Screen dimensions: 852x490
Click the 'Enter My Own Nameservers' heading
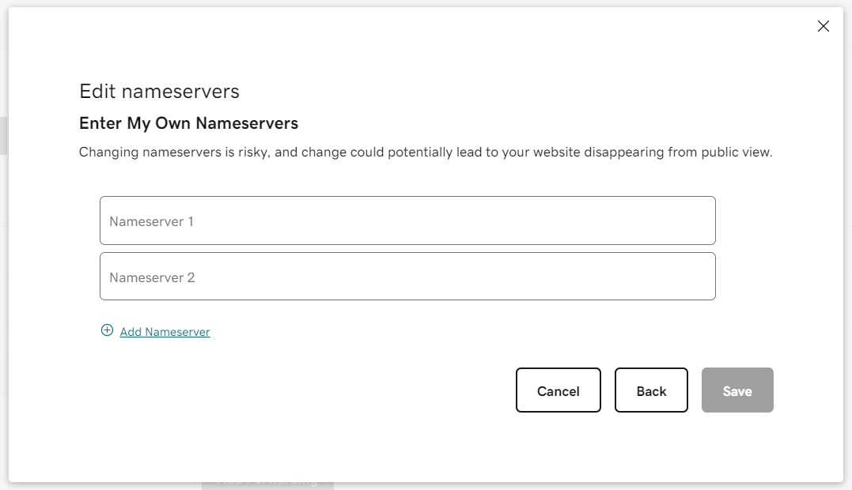(188, 123)
